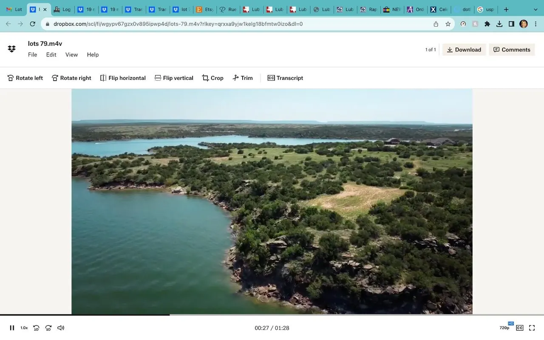This screenshot has height=340, width=544.
Task: Bookmark this page with the star icon
Action: point(448,24)
